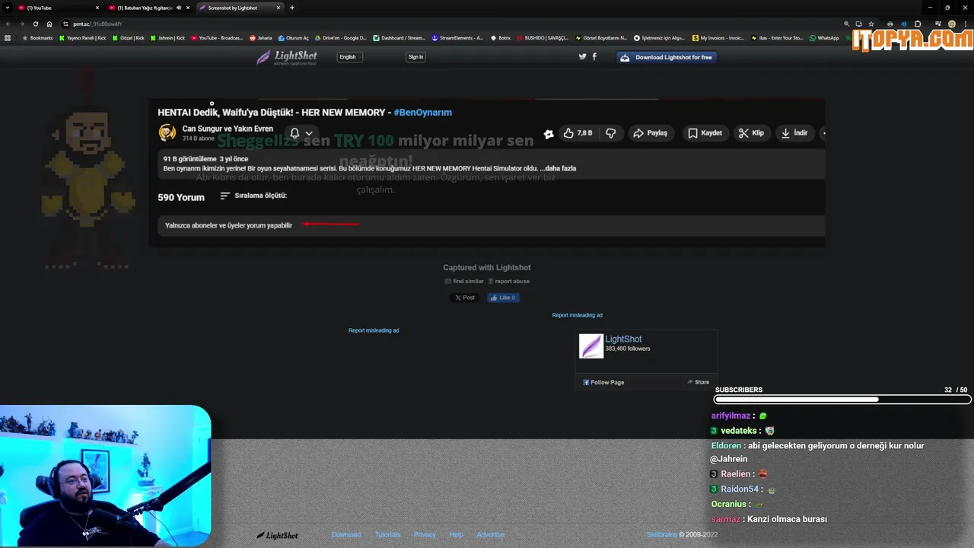Screen dimensions: 974x548
Task: Open Gözat | Kick bookmark
Action: [129, 37]
